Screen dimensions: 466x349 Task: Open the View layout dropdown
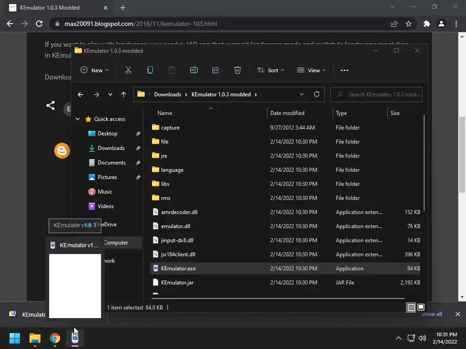(311, 70)
